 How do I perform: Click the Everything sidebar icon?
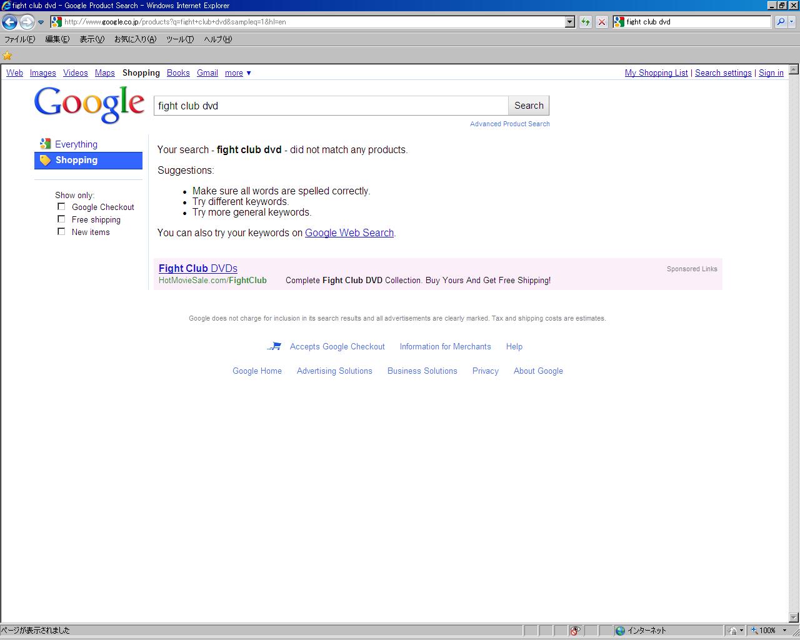(x=45, y=144)
